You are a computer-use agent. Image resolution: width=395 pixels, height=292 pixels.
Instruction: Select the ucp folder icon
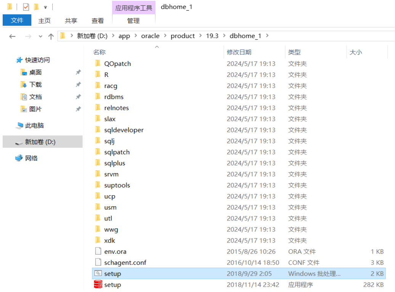coord(98,196)
